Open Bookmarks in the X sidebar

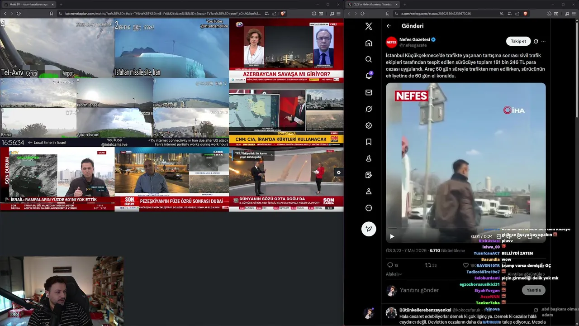click(x=369, y=142)
